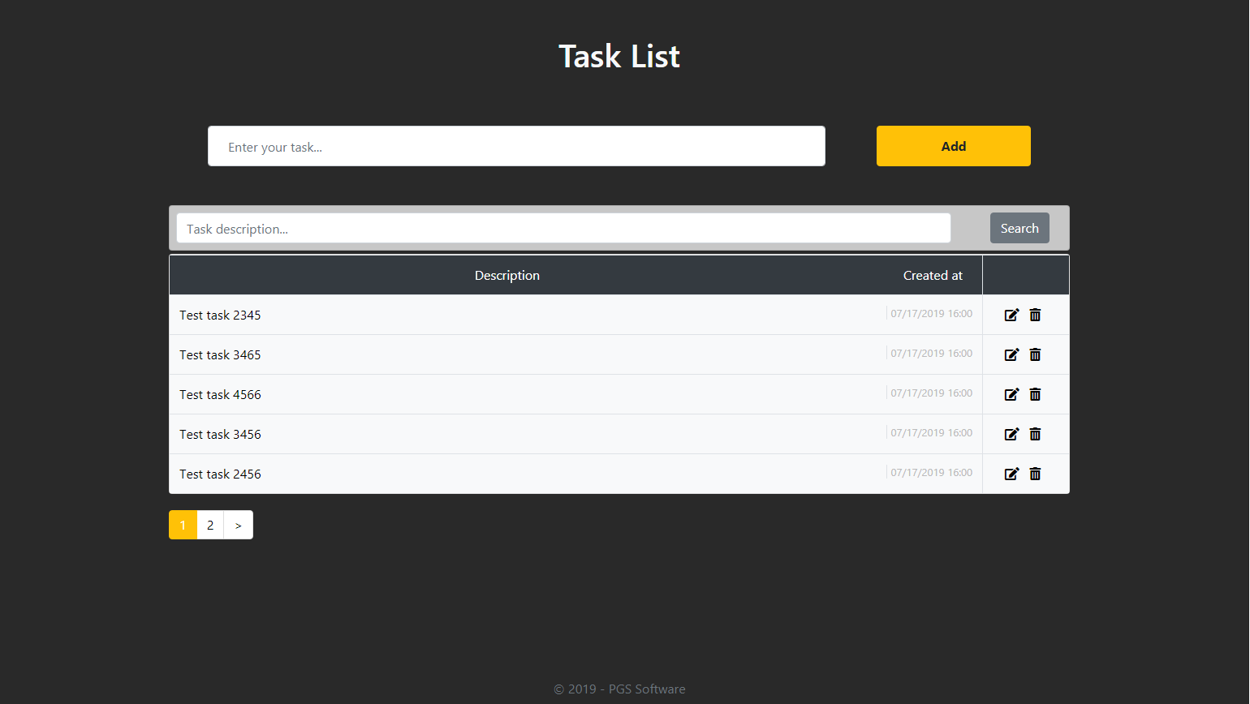Image resolution: width=1250 pixels, height=704 pixels.
Task: Click the Description column header
Action: click(506, 275)
